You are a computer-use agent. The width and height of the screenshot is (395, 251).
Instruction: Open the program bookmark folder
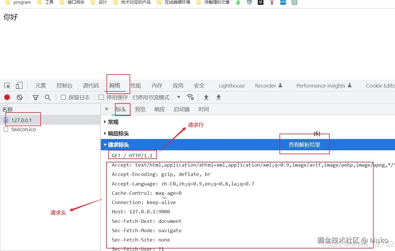18,2
